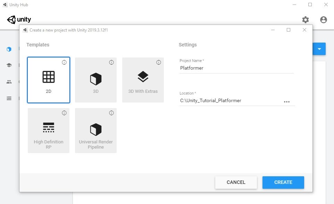Open Learn section graduation cap icon
Viewport: 334px width, 204px height.
(x=9, y=65)
